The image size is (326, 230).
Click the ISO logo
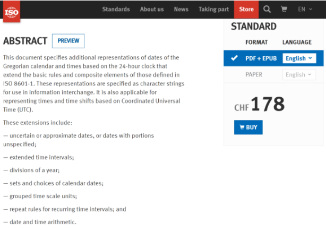(11, 11)
